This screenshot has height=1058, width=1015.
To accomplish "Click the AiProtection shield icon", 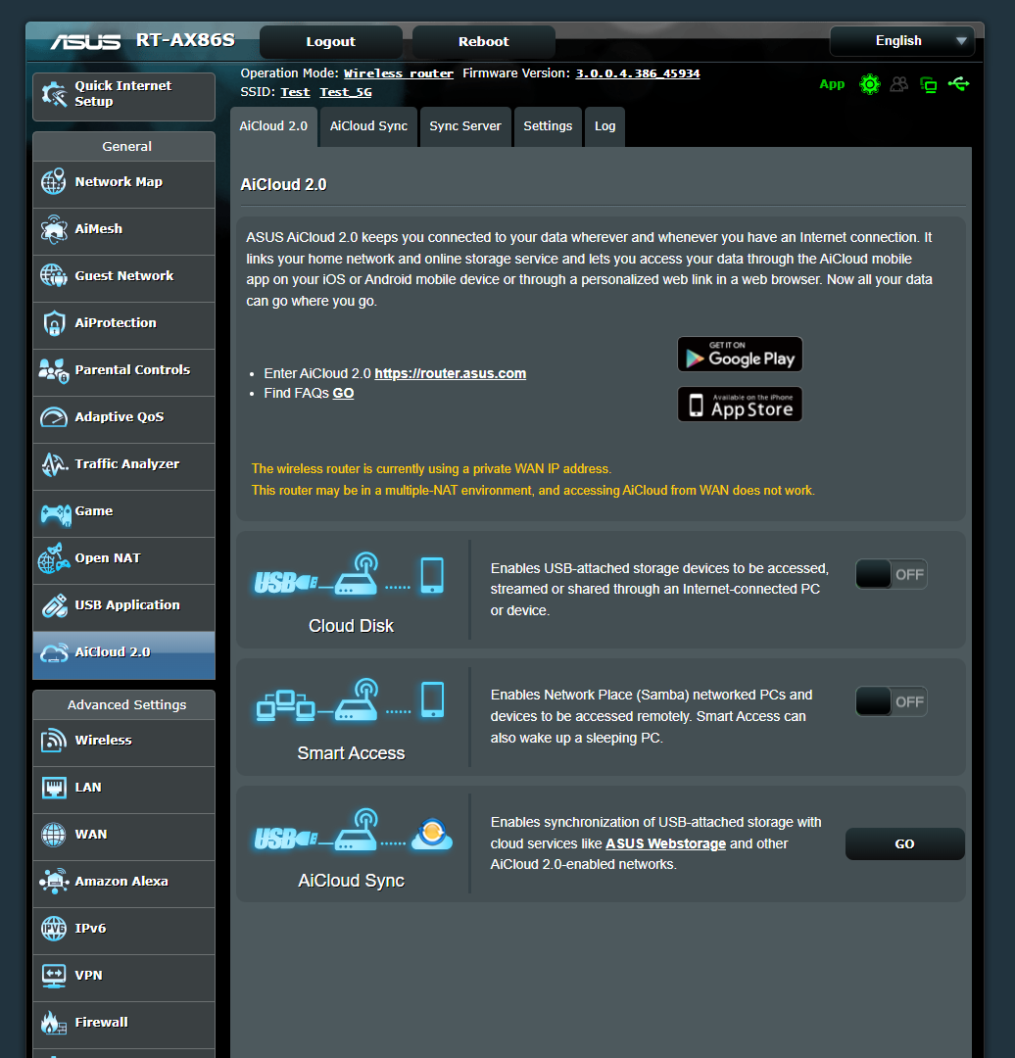I will tap(53, 323).
